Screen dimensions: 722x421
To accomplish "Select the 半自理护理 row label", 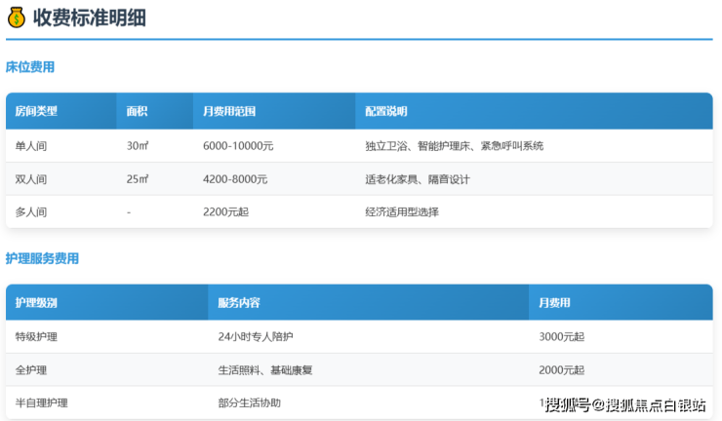I will pos(41,402).
